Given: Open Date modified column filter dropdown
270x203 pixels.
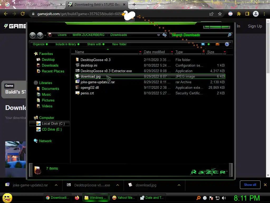Looking at the screenshot, I should click(x=172, y=52).
